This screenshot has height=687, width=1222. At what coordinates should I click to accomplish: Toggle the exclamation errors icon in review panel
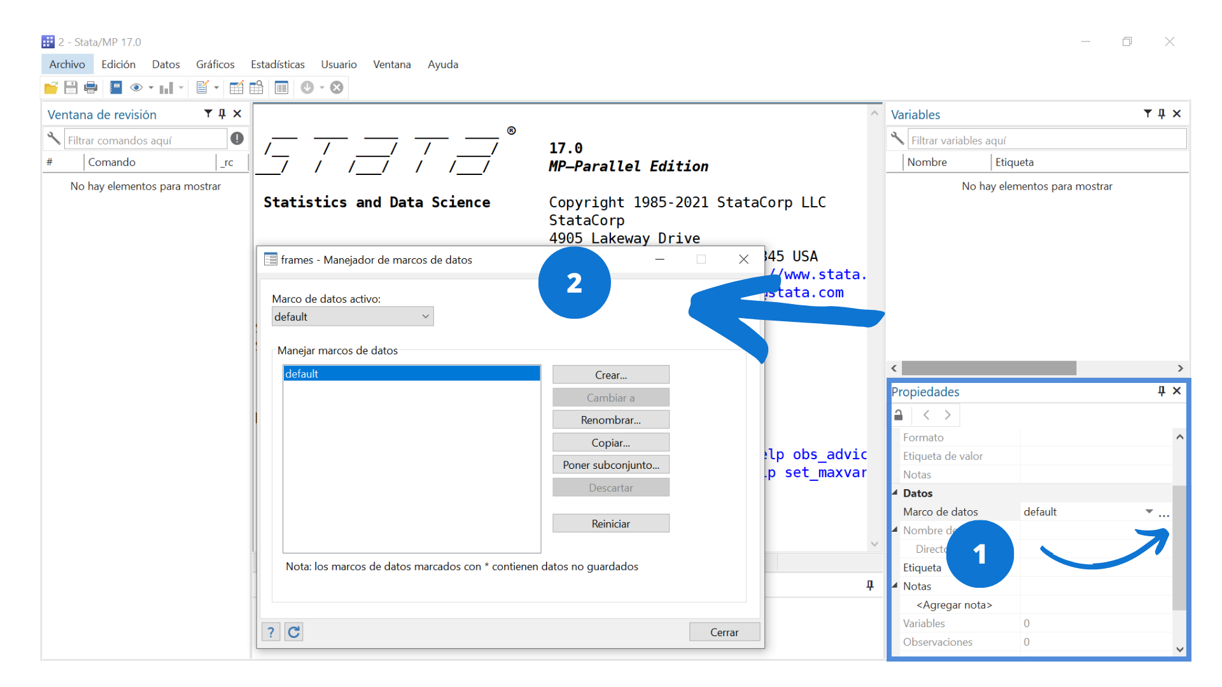(237, 139)
